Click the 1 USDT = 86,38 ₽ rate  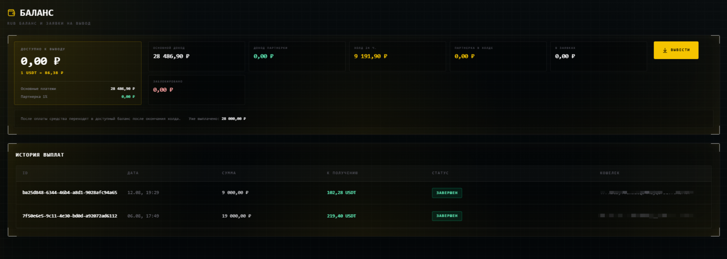click(42, 73)
